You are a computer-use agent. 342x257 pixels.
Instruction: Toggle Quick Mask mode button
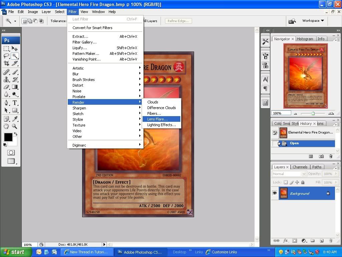(11, 153)
